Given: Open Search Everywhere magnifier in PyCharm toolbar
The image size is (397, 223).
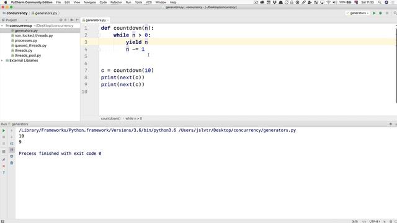Looking at the screenshot, I should pos(395,13).
